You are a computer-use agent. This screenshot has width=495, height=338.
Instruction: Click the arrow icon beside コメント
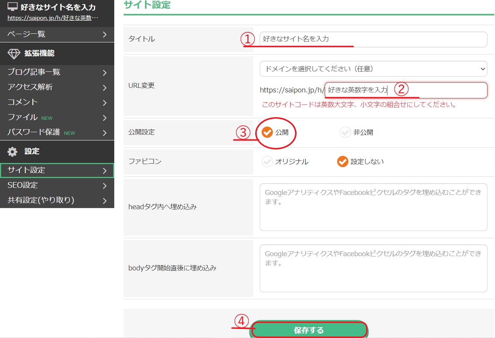pos(105,103)
